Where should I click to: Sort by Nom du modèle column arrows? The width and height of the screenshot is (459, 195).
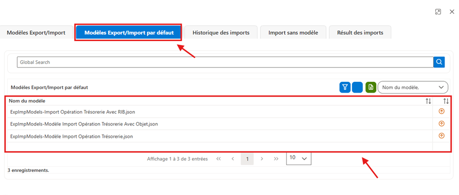(429, 101)
